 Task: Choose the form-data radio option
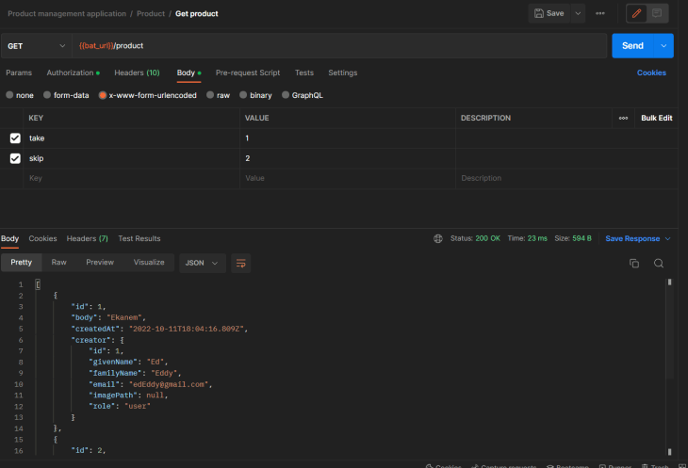47,95
